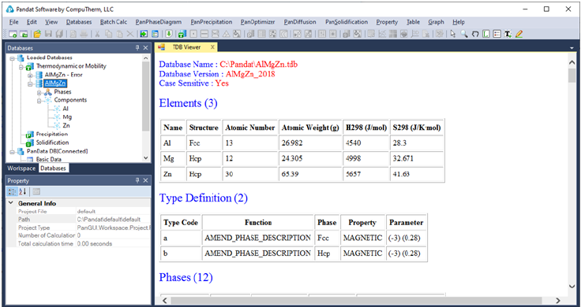
Task: Click the horizontal scrollbar right arrow
Action: coord(558,301)
